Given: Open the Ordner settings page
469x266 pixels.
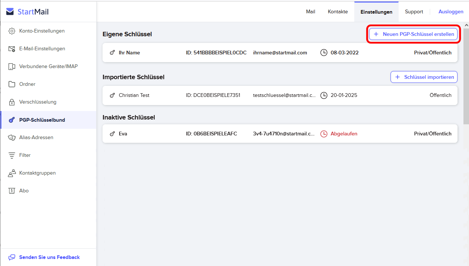Looking at the screenshot, I should point(48,84).
